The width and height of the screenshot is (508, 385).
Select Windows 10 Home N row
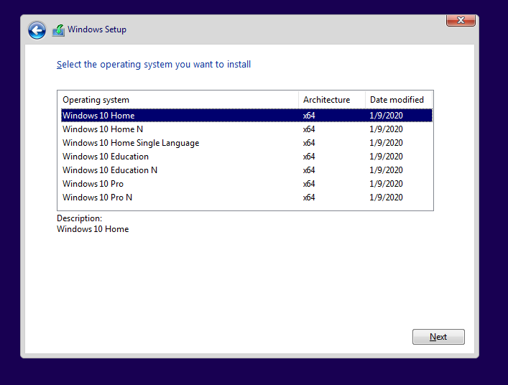click(x=246, y=129)
